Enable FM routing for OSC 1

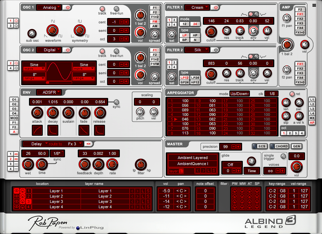(x=155, y=21)
